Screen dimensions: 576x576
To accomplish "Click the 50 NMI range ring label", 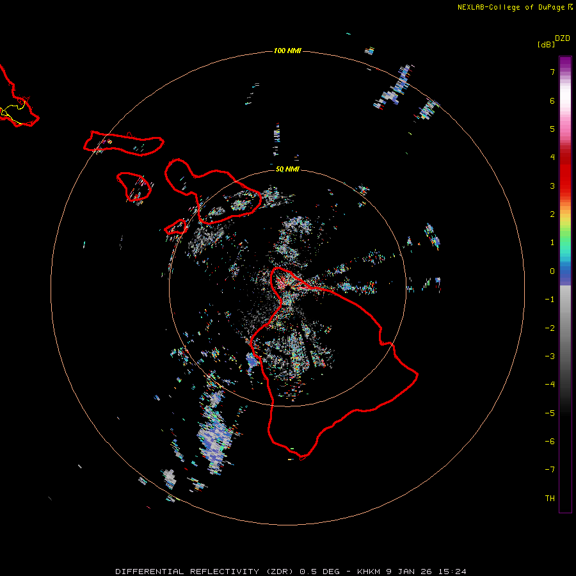I will pyautogui.click(x=287, y=169).
